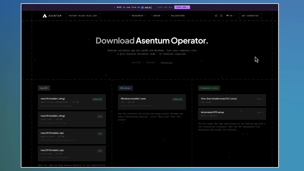Viewport: 304px width, 171px height.
Task: Click the Asentum logo in the header
Action: [x=52, y=16]
